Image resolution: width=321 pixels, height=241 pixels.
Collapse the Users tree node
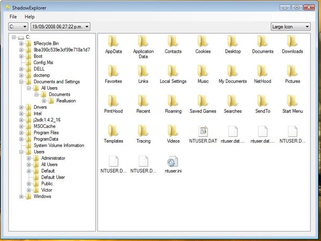pos(21,152)
